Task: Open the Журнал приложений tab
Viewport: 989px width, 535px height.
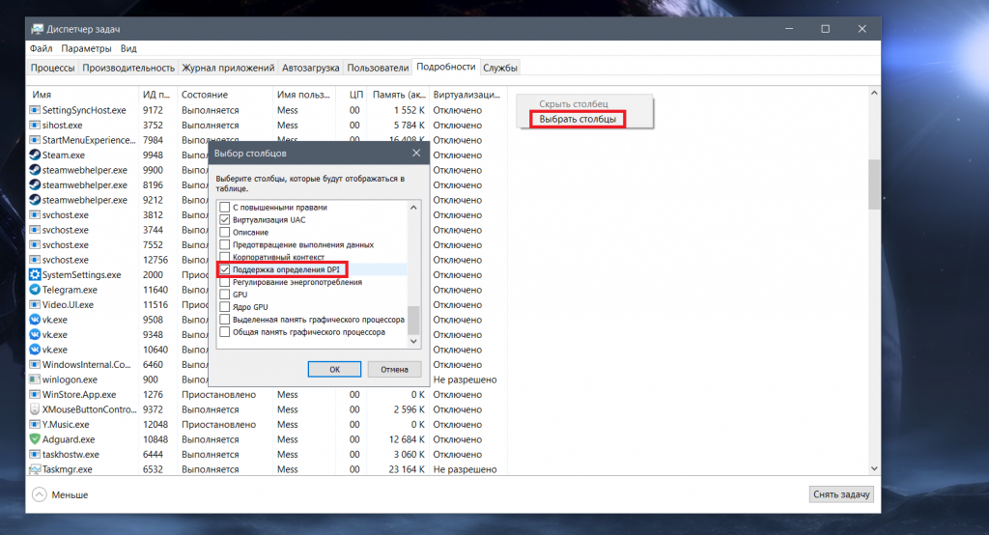Action: (x=228, y=68)
